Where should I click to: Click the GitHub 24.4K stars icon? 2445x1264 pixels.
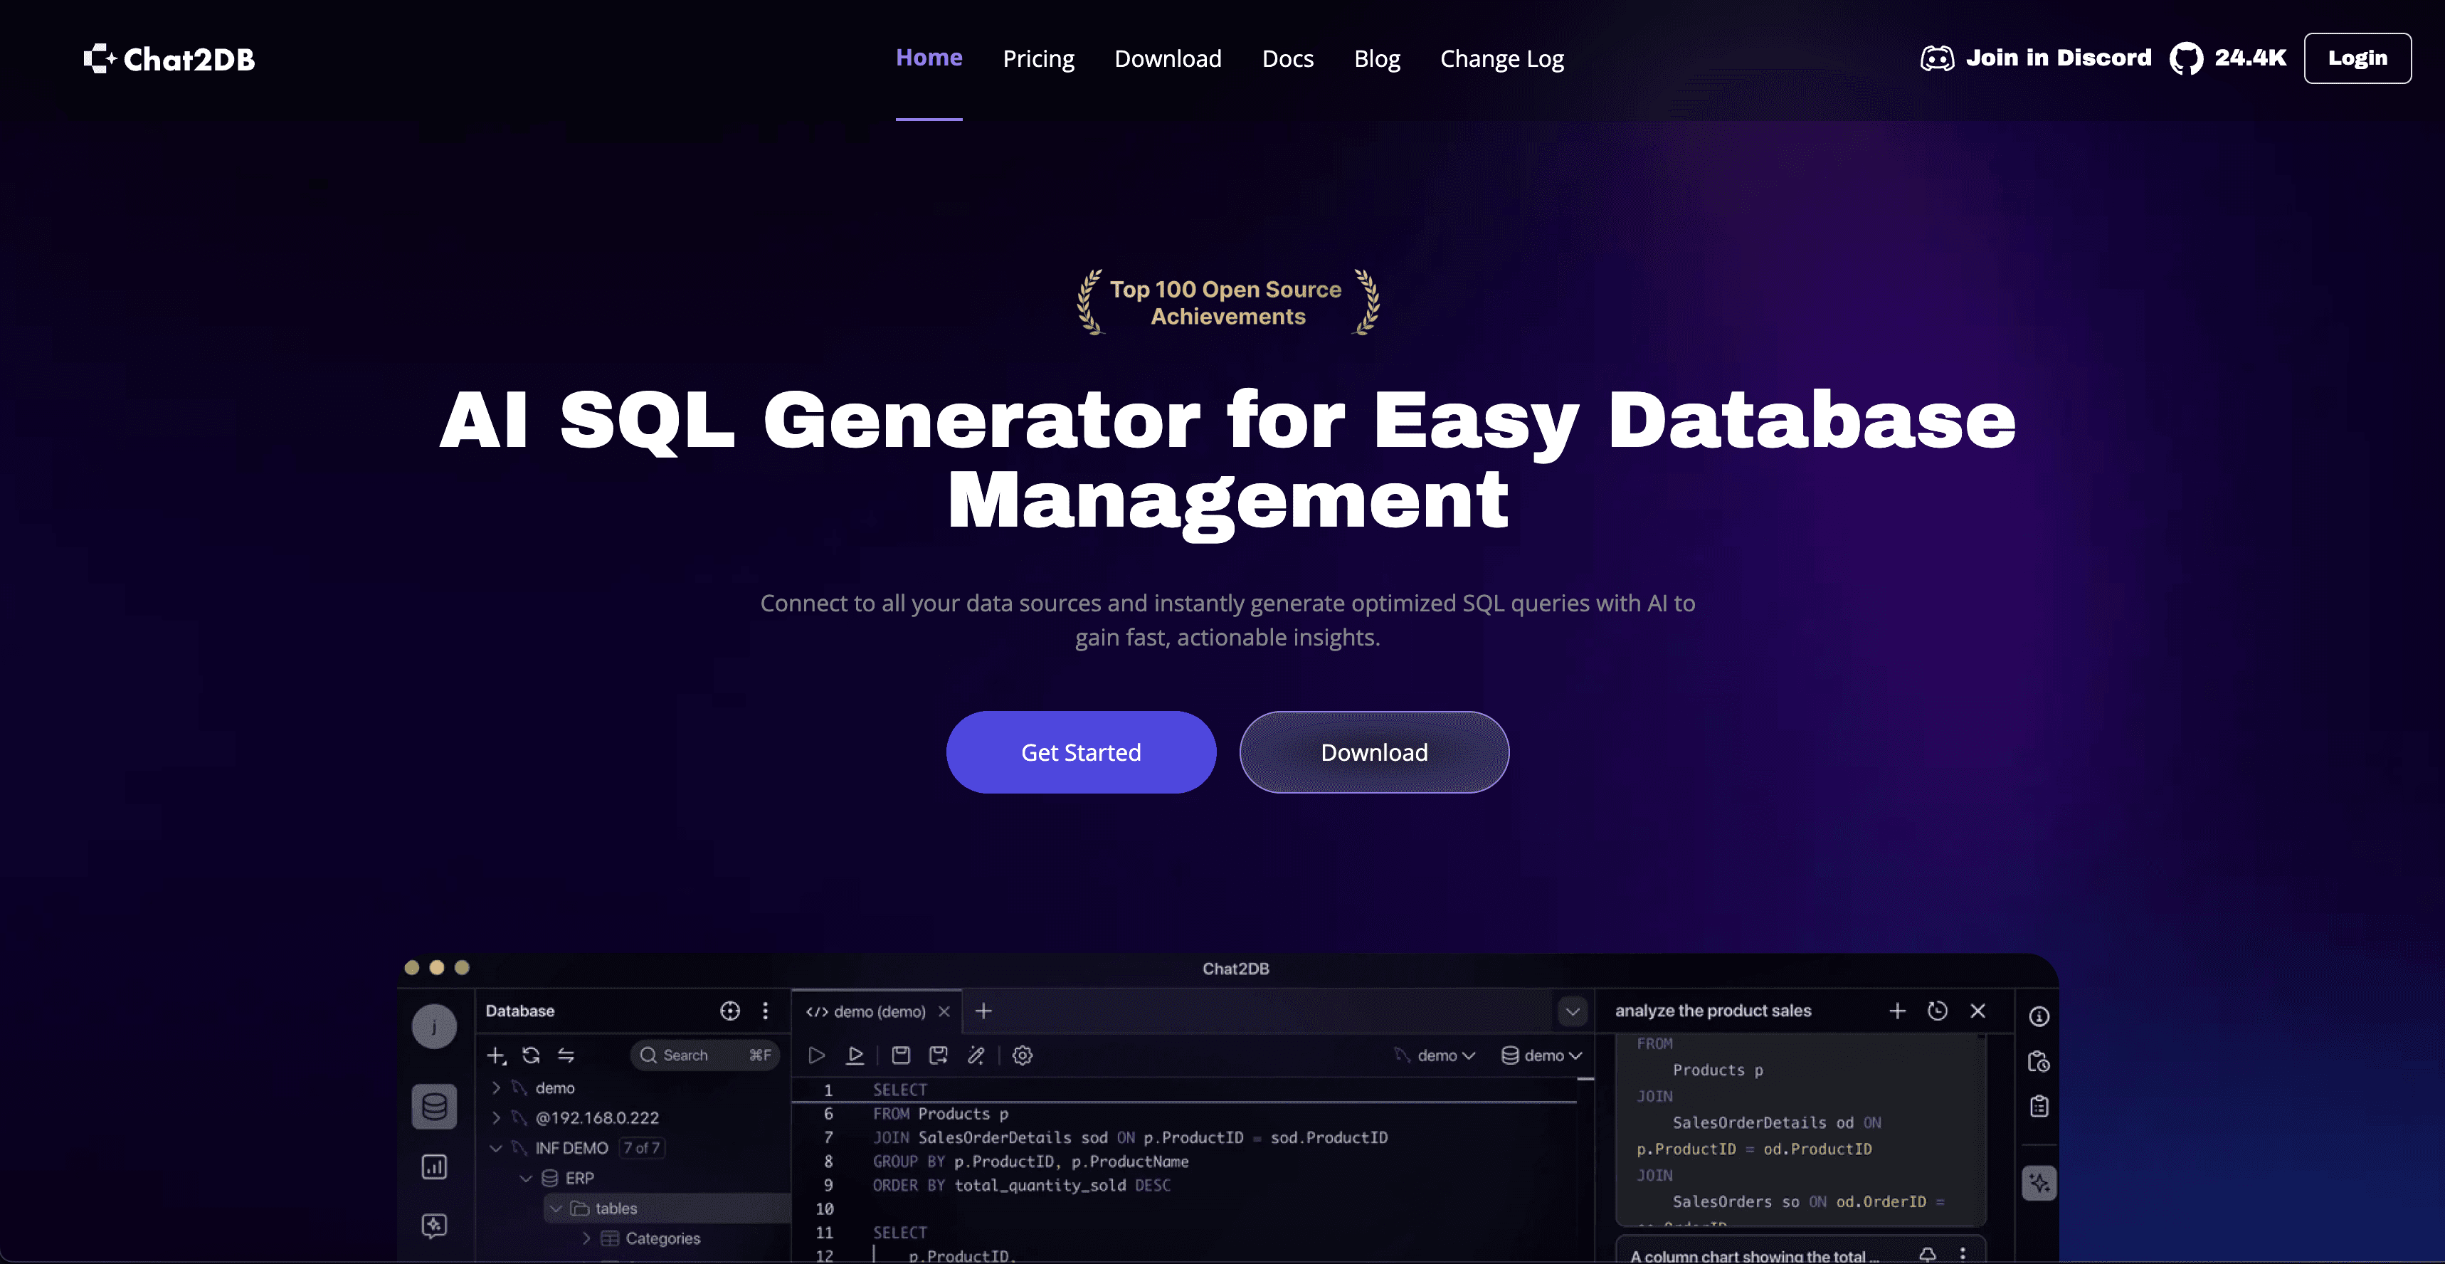(x=2186, y=58)
